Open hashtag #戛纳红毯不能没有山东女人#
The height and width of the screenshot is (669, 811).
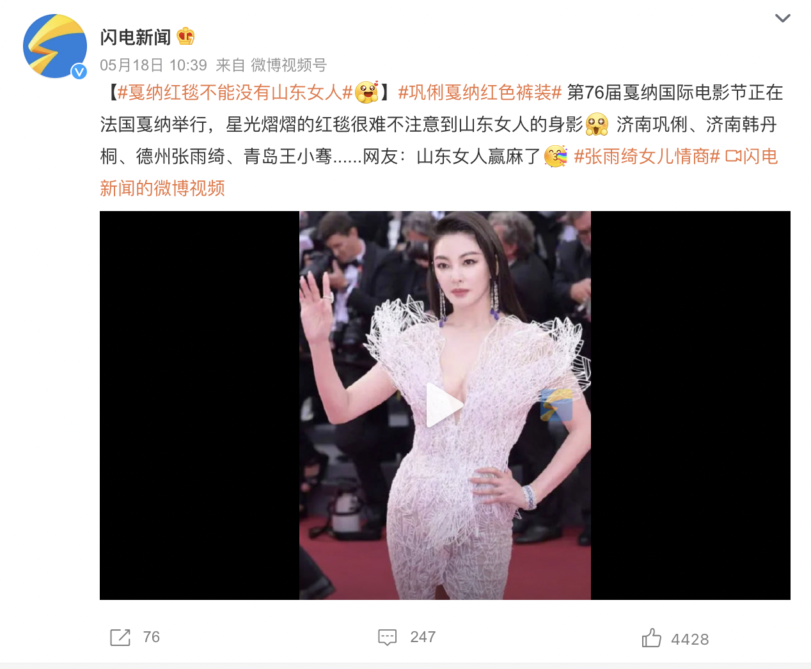[235, 93]
